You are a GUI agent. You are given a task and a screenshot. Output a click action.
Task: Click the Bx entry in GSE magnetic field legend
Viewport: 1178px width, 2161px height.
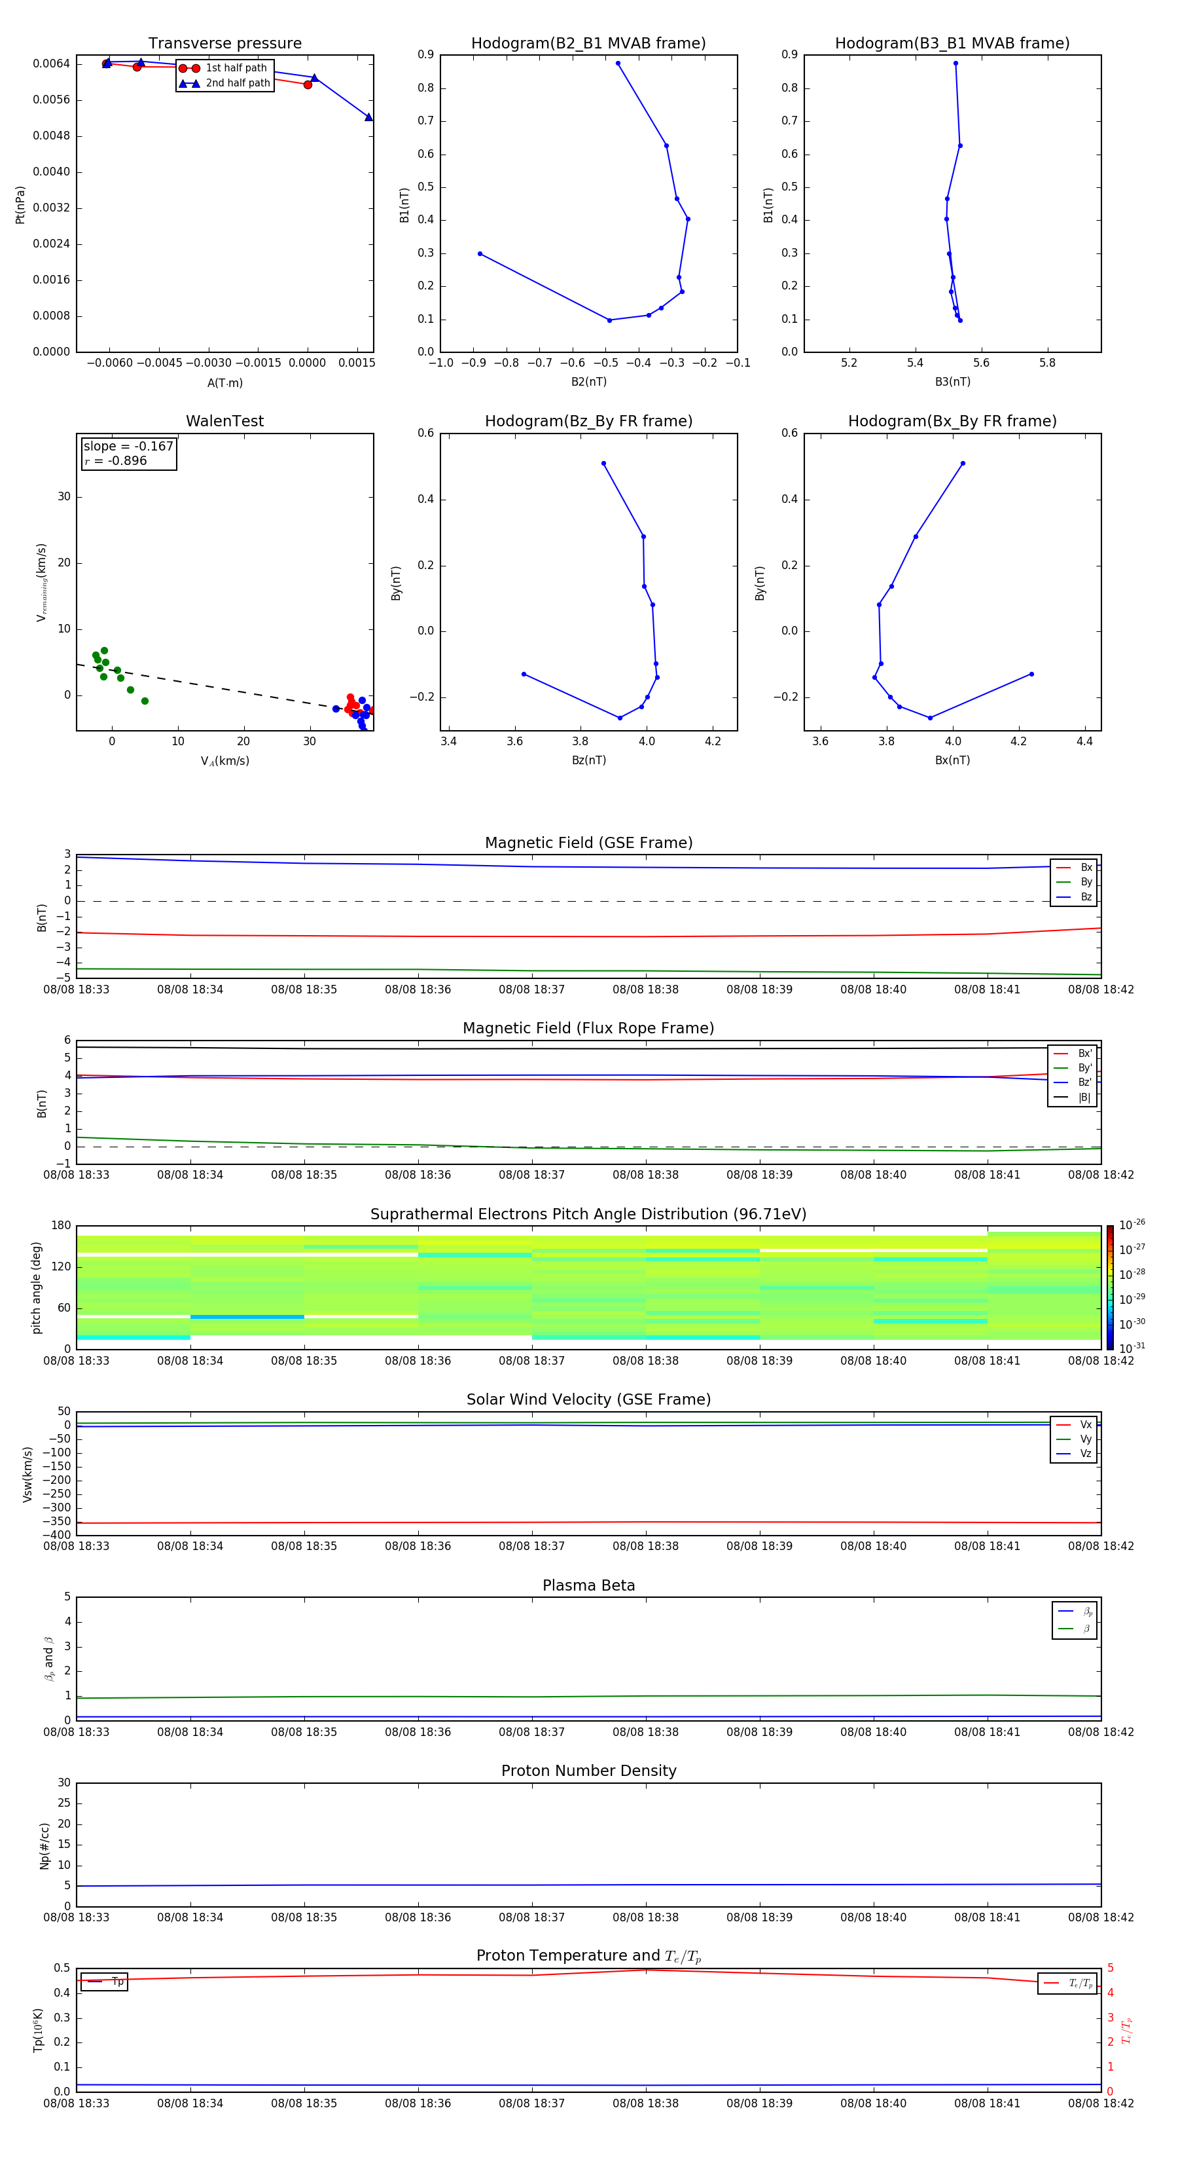tap(1074, 868)
